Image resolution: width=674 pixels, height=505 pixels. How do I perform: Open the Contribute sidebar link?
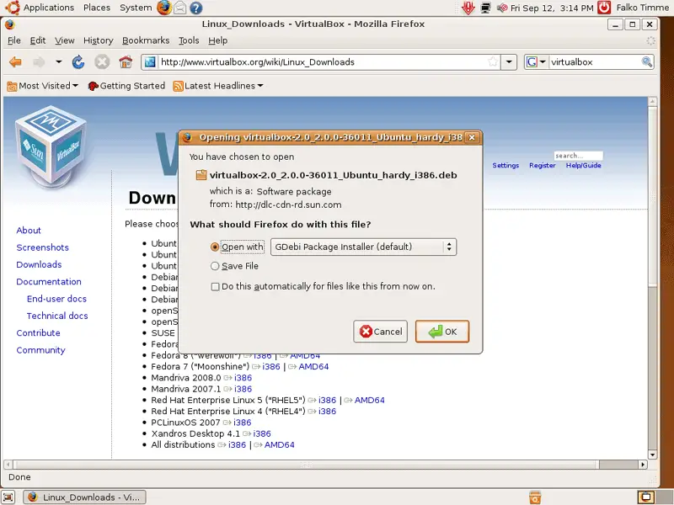pos(38,333)
